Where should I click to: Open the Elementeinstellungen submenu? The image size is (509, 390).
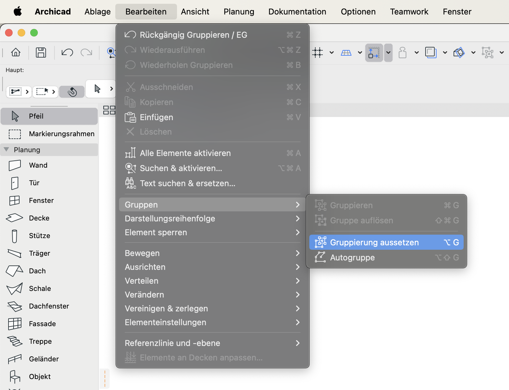(212, 322)
